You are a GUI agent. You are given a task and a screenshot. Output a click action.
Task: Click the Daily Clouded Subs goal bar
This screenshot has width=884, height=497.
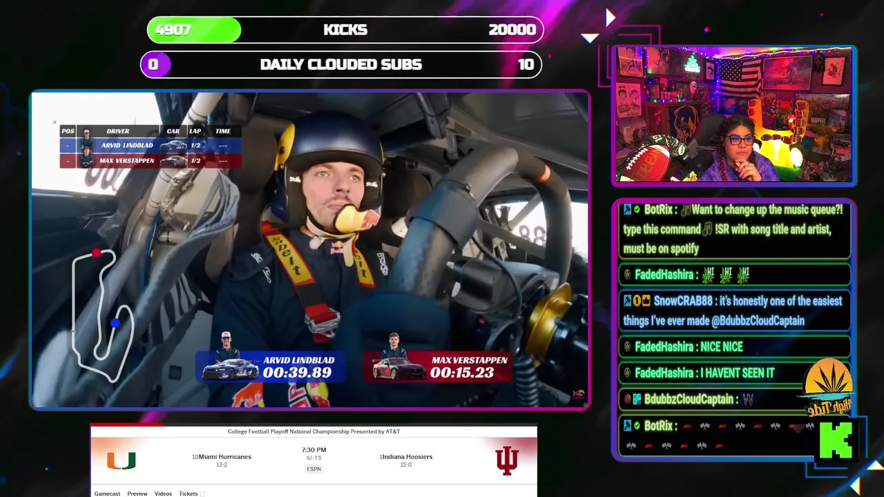point(341,64)
